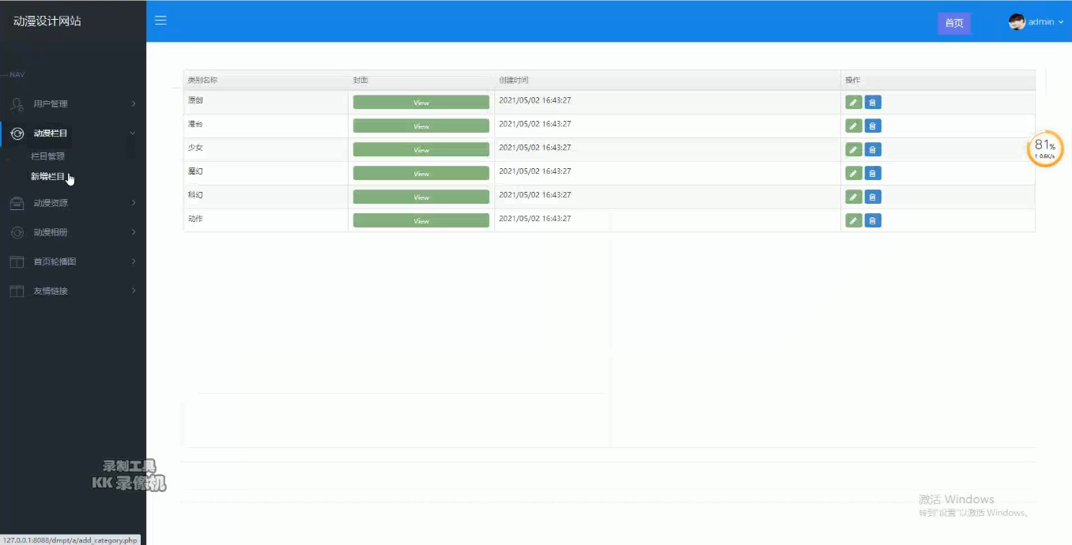Image resolution: width=1072 pixels, height=545 pixels.
Task: Click the 动漫资源 sidebar icon
Action: tap(17, 203)
